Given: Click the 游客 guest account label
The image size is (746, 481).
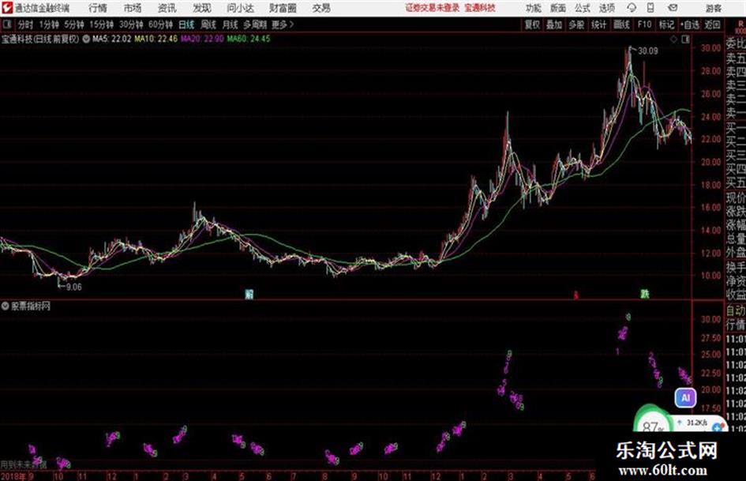Looking at the screenshot, I should pos(714,8).
